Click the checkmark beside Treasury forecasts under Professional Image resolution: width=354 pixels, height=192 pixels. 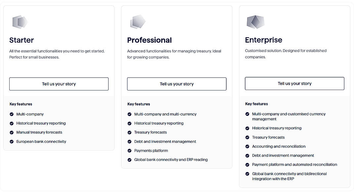129,132
